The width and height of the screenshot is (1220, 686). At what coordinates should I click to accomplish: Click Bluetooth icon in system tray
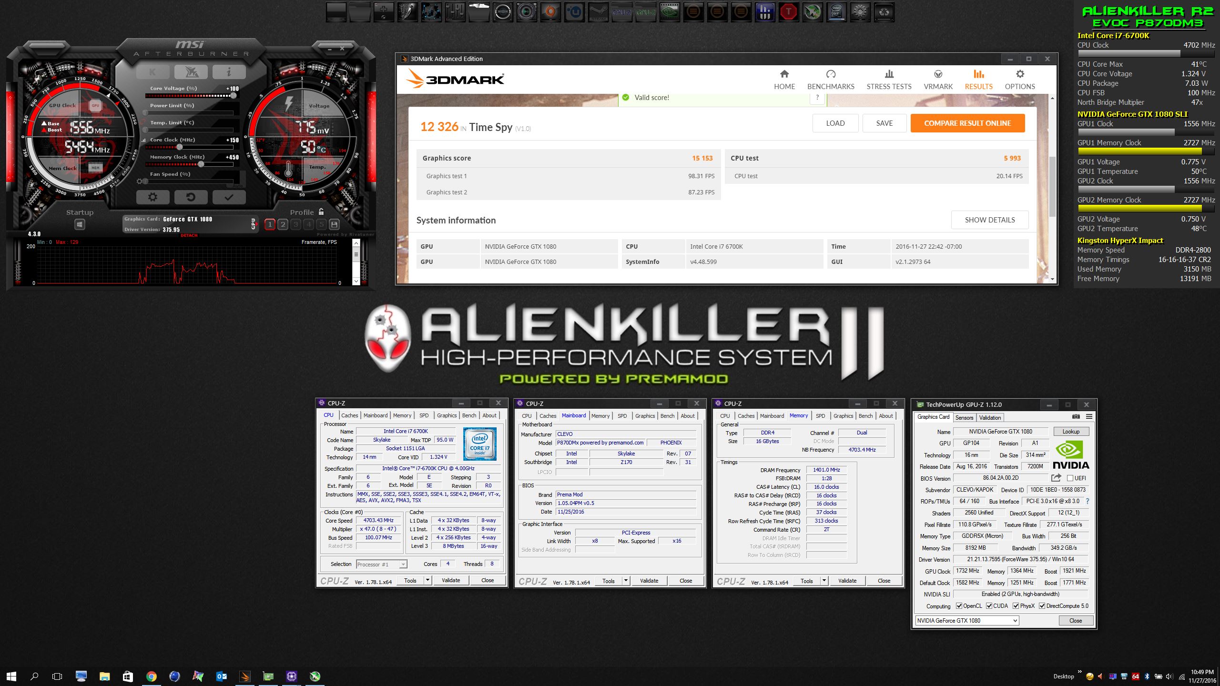1147,676
